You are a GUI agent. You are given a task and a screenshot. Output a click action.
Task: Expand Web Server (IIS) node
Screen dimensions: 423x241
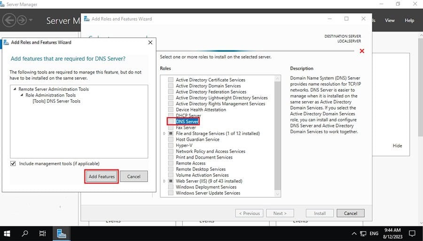tap(164, 181)
